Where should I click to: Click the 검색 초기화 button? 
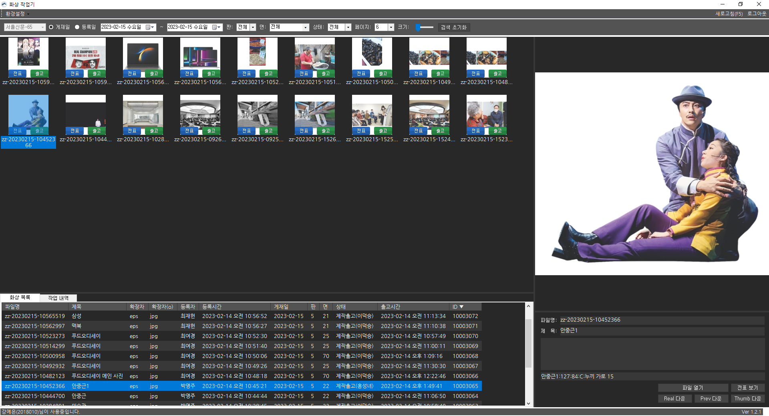point(453,27)
